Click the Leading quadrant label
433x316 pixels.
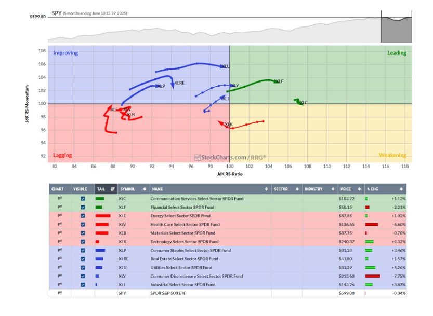pyautogui.click(x=397, y=53)
